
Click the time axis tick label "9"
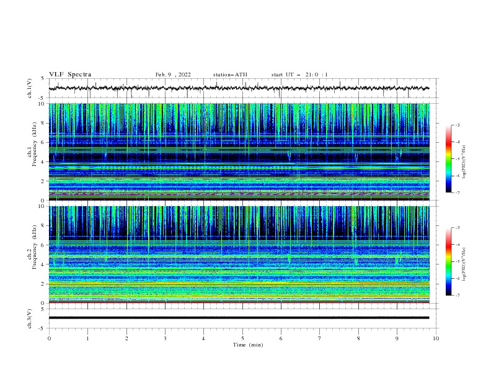[397, 338]
